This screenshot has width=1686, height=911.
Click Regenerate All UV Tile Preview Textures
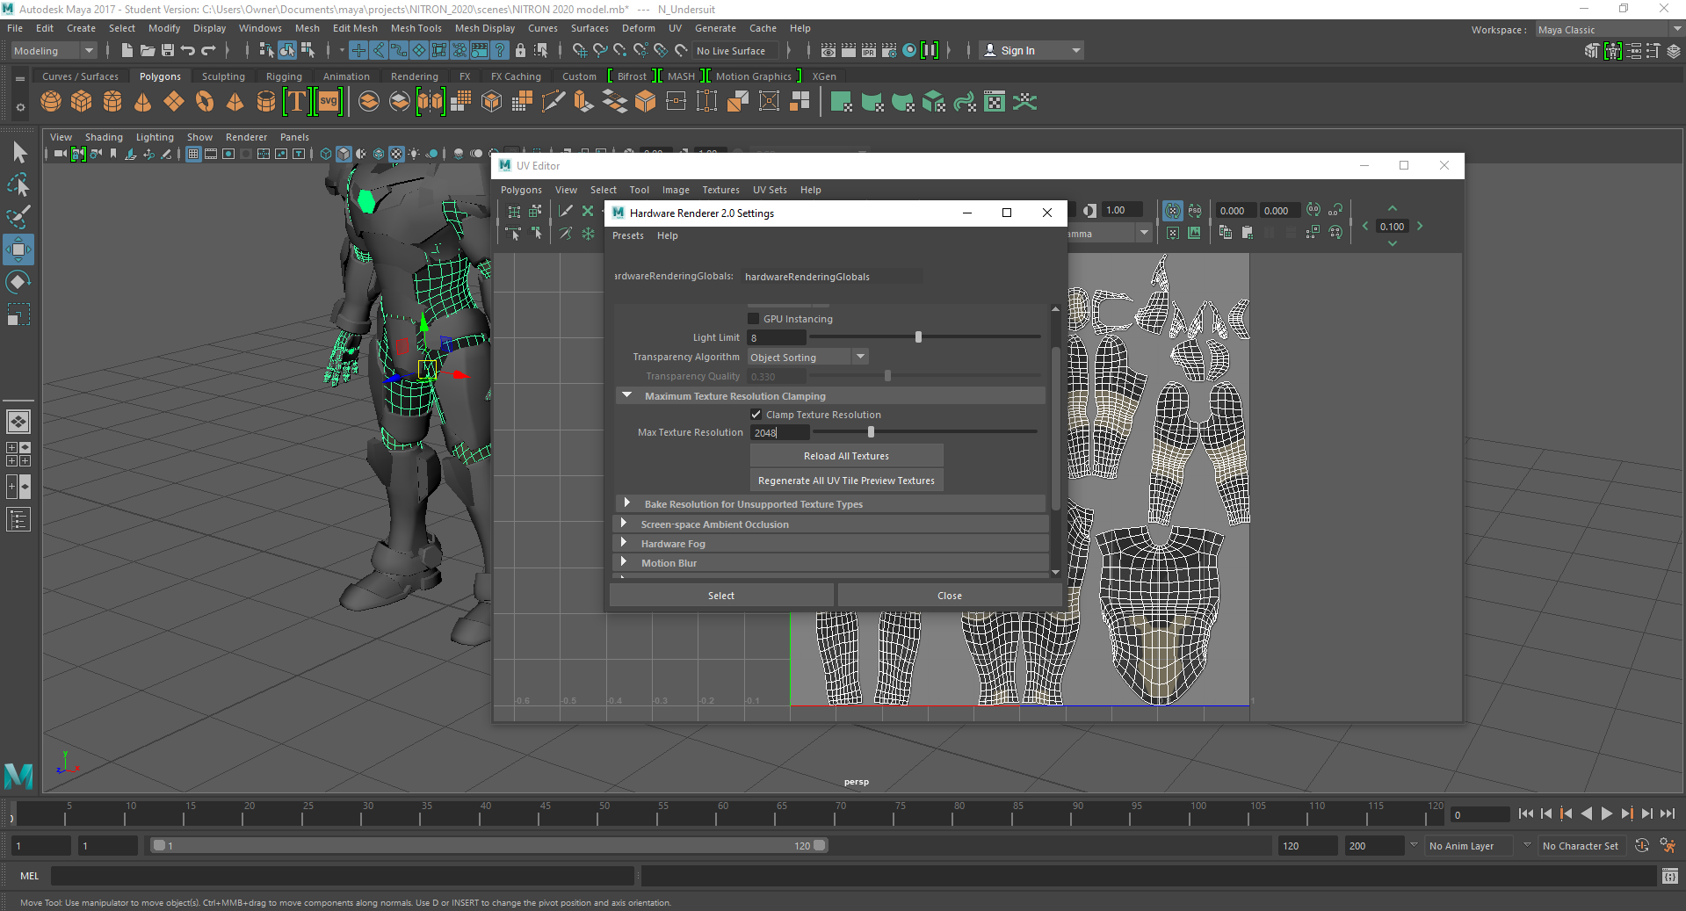tap(845, 481)
